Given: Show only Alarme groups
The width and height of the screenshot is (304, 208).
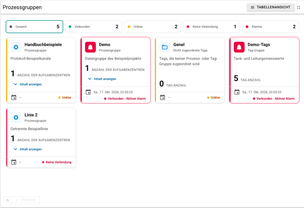Looking at the screenshot, I should [x=271, y=27].
